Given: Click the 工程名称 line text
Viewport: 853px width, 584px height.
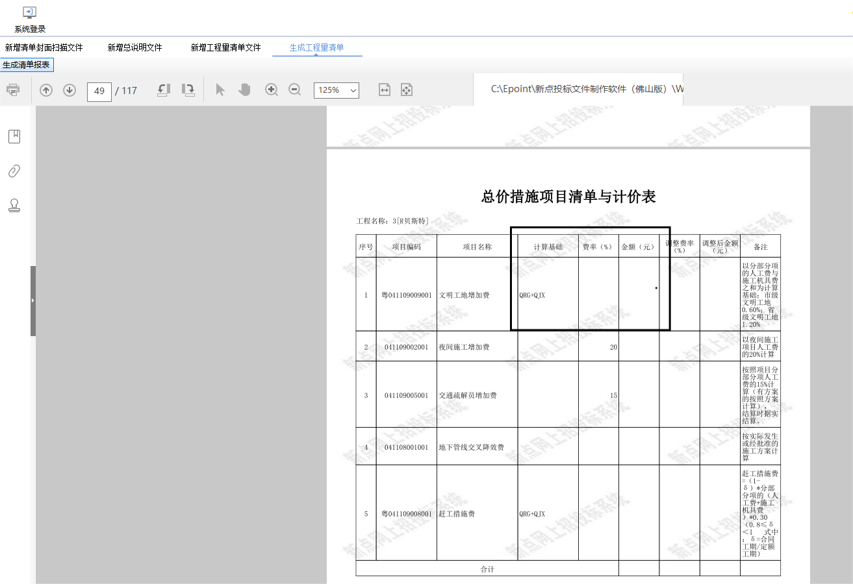Looking at the screenshot, I should click(x=392, y=221).
